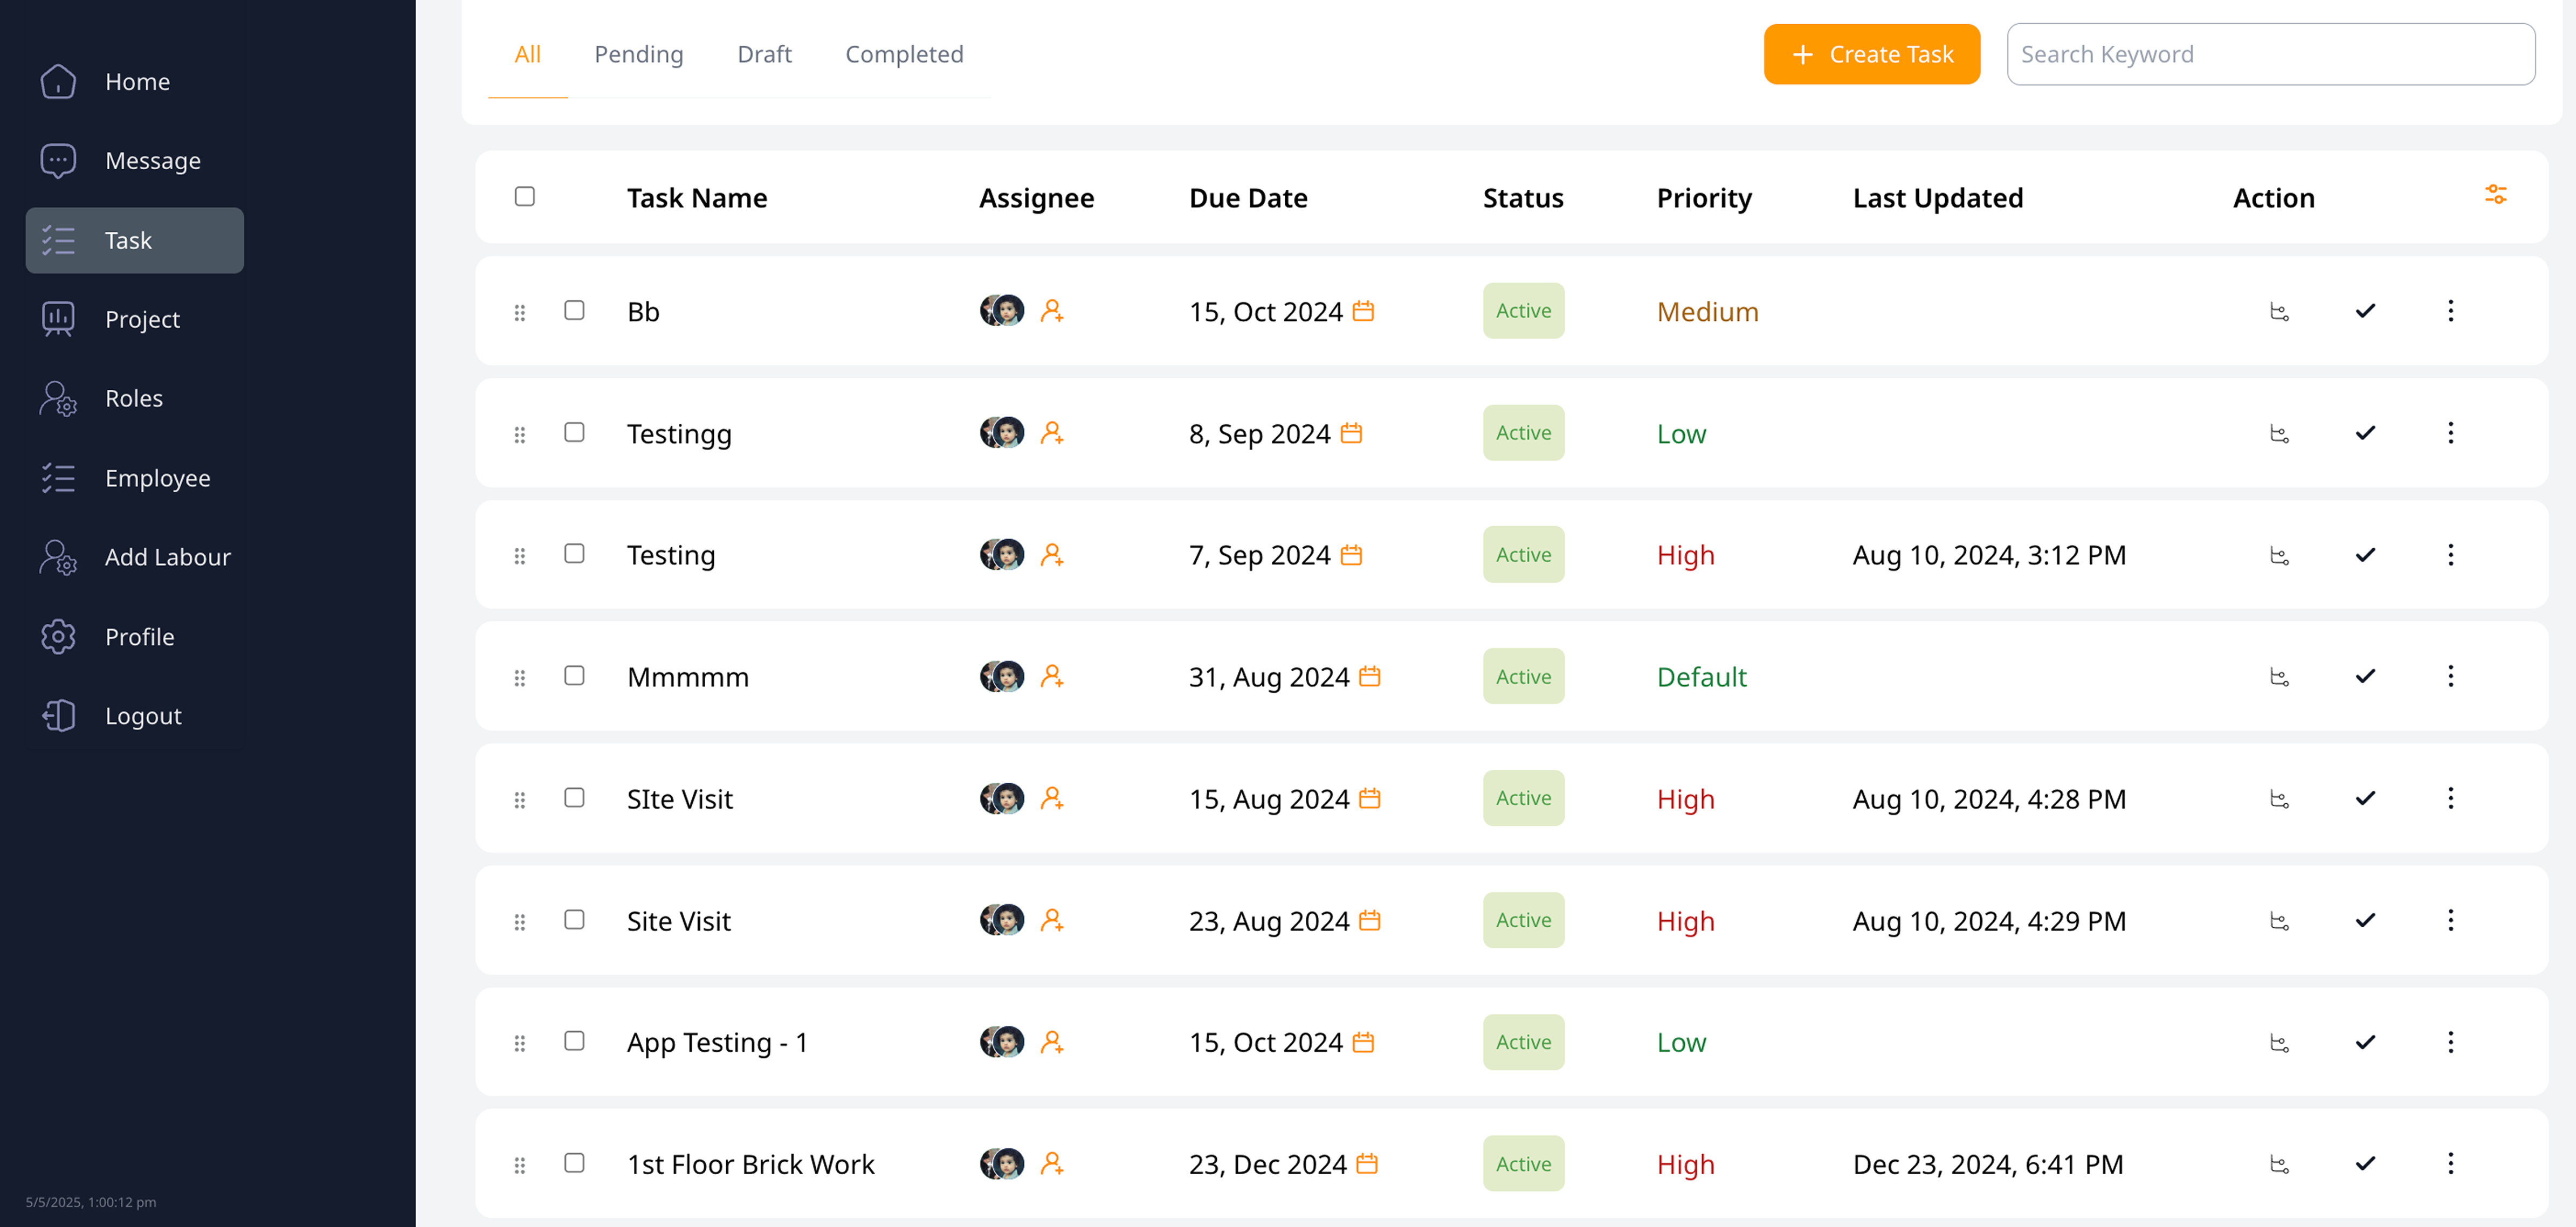This screenshot has height=1227, width=2576.
Task: Click subtask hierarchy icon for Testing row
Action: click(2279, 555)
